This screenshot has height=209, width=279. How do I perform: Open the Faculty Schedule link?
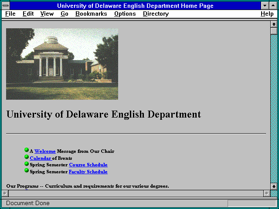pyautogui.click(x=88, y=172)
